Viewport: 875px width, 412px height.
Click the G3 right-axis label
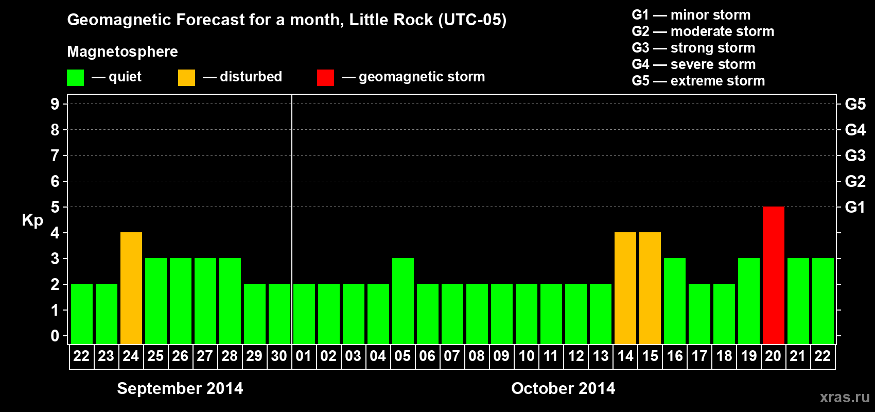click(855, 156)
